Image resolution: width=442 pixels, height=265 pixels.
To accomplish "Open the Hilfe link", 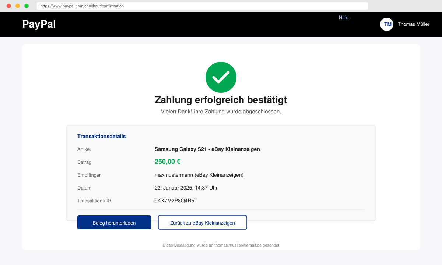I will (x=344, y=18).
